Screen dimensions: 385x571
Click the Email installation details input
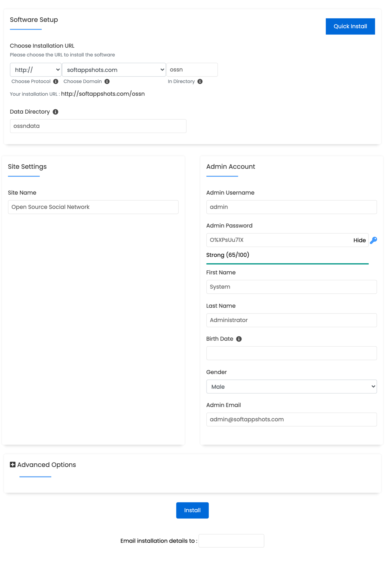point(231,541)
